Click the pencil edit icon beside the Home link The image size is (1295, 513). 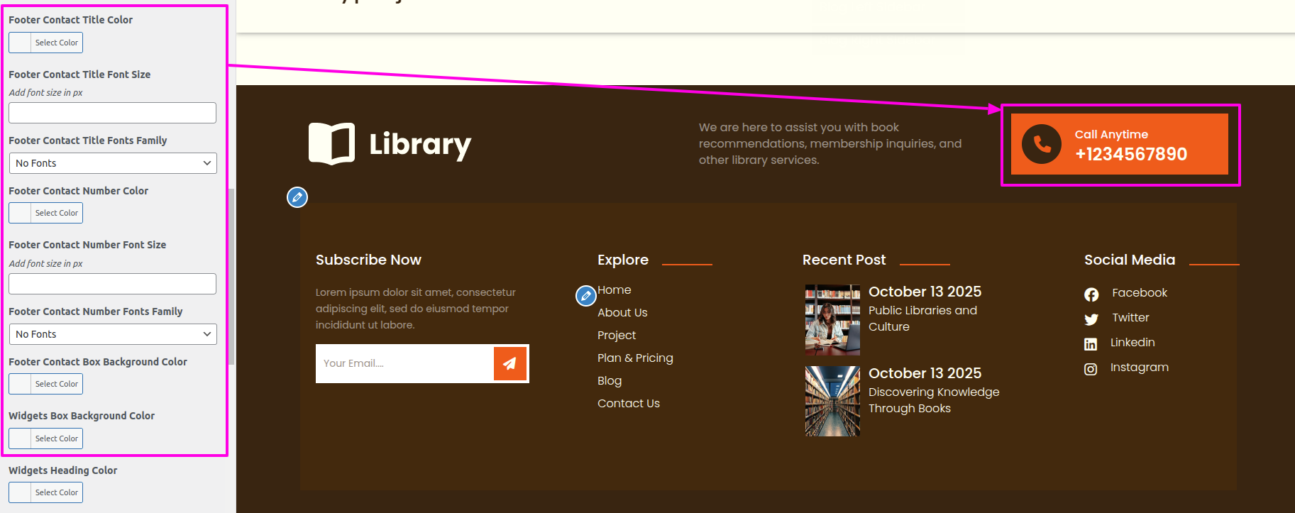[585, 296]
